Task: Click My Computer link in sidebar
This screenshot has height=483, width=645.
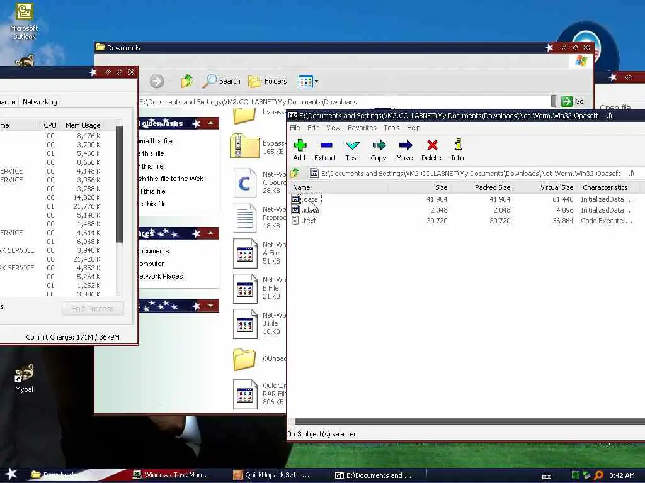Action: tap(151, 264)
